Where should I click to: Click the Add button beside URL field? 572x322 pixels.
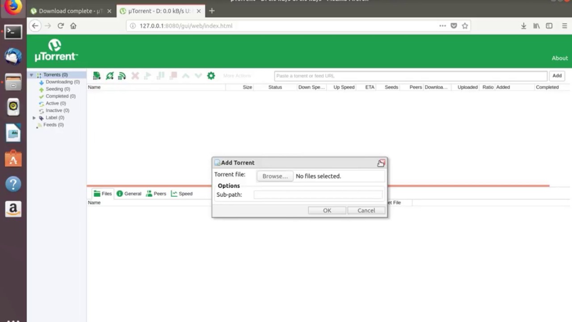tap(557, 76)
